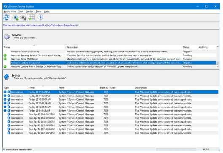Image resolution: width=223 pixels, height=153 pixels.
Task: Open the View menu
Action: point(21,11)
